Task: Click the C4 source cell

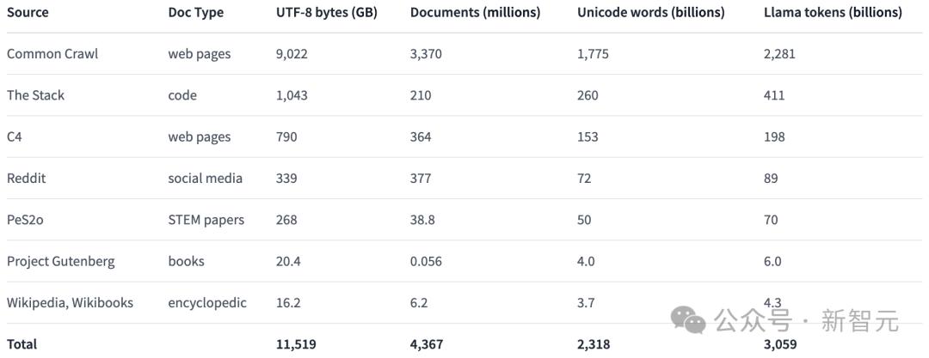Action: tap(15, 137)
